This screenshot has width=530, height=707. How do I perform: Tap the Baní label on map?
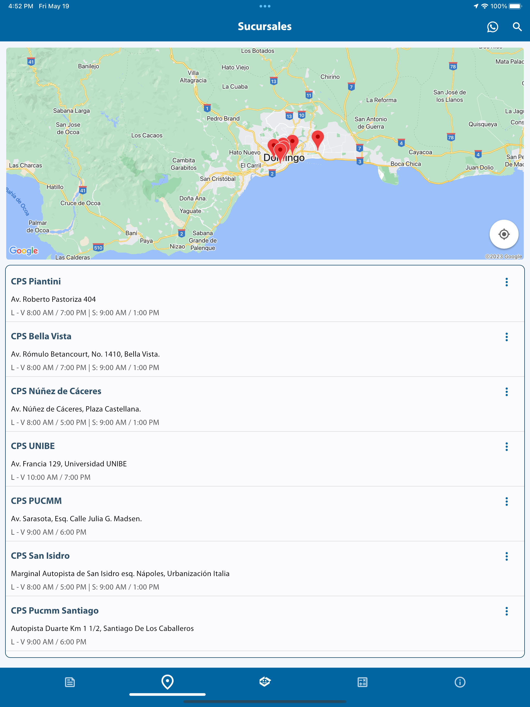(x=131, y=233)
